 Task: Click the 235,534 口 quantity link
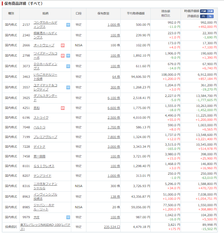112,227
